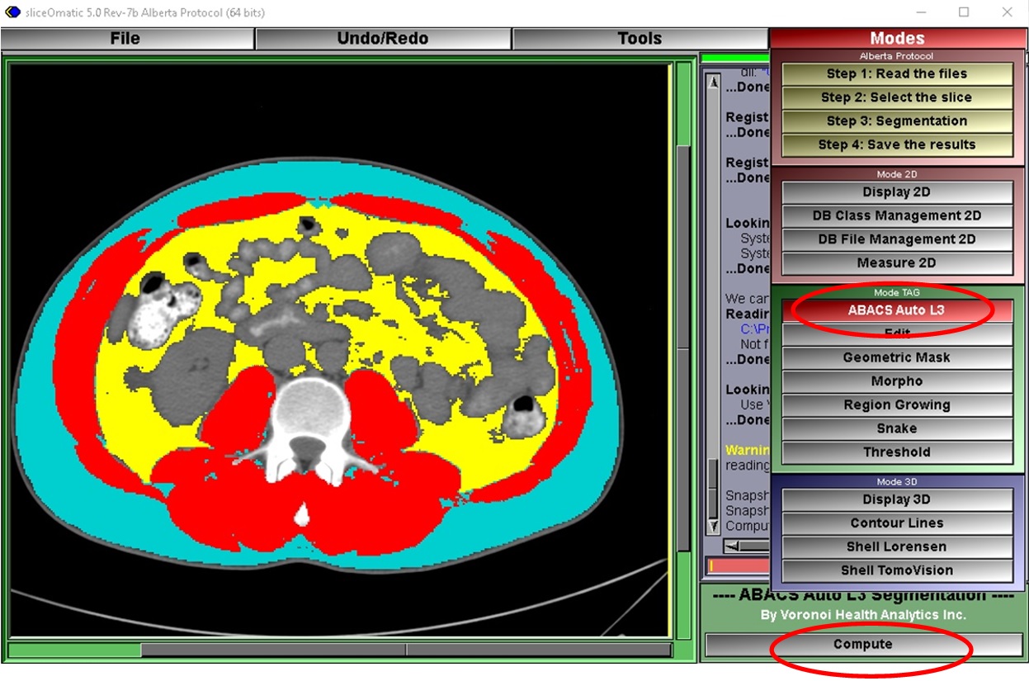Select Step 4: Save the results
The height and width of the screenshot is (681, 1029).
coord(897,145)
